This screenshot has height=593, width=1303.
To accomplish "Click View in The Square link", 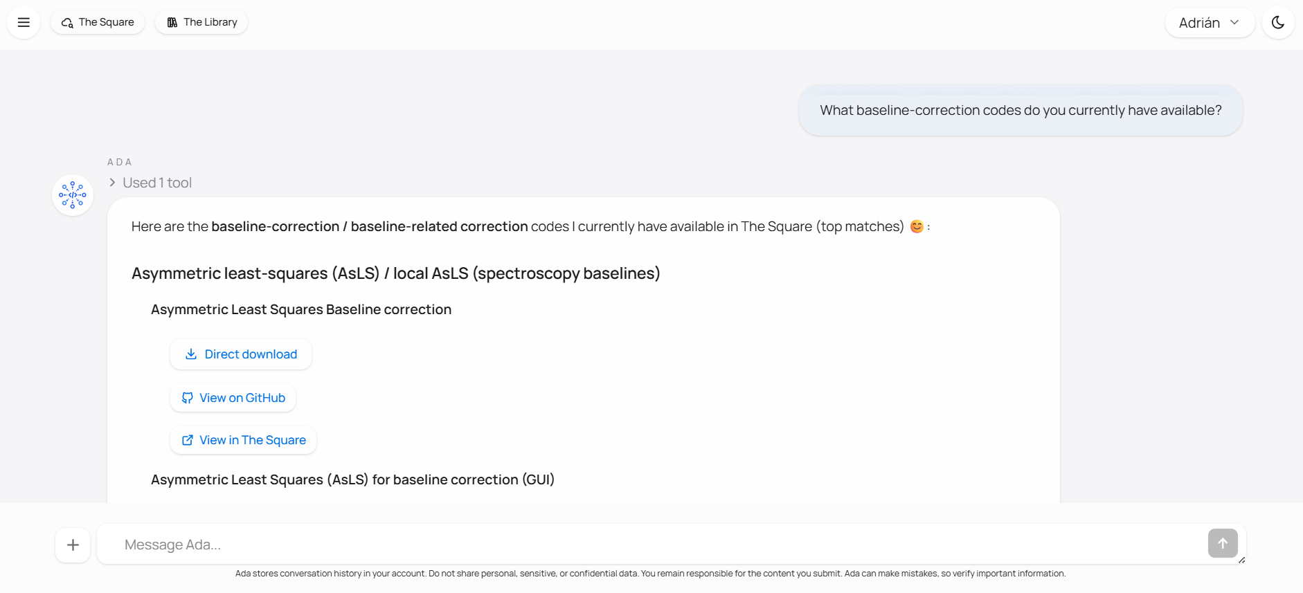I will click(x=244, y=440).
